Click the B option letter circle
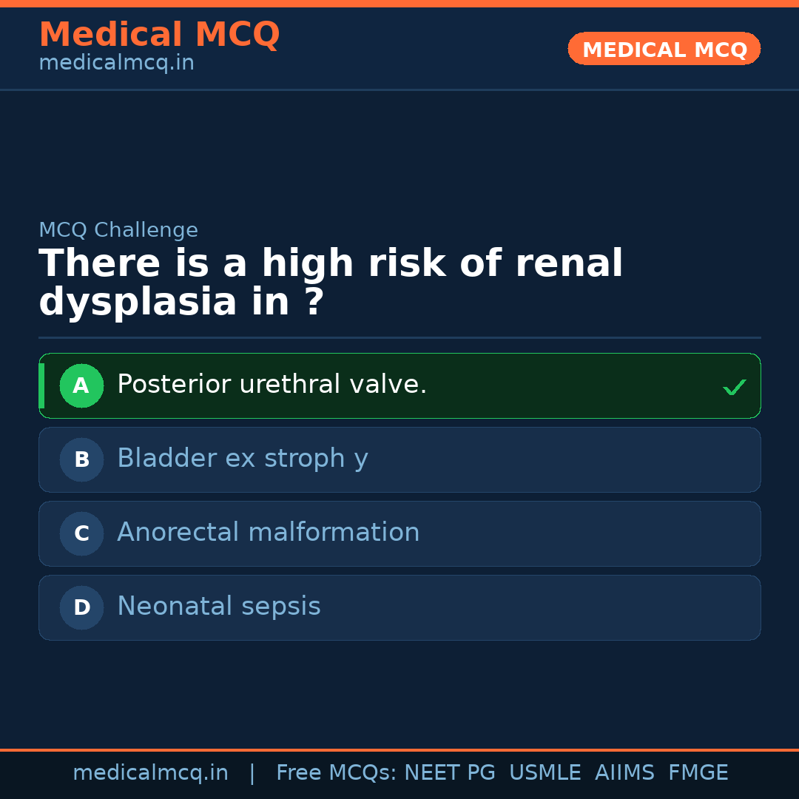The width and height of the screenshot is (799, 799). coord(81,459)
